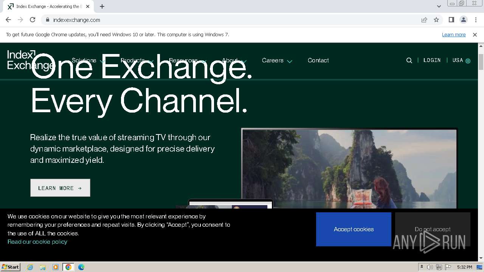Click the LEARN MORE button
This screenshot has width=484, height=272.
click(x=60, y=188)
